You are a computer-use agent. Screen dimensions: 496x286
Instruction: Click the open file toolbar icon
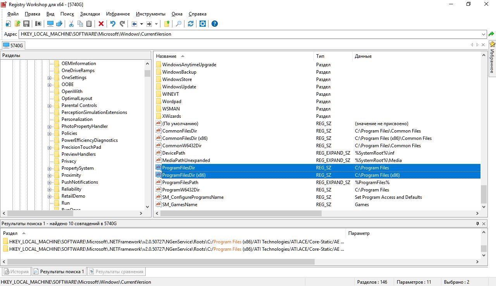[17, 24]
